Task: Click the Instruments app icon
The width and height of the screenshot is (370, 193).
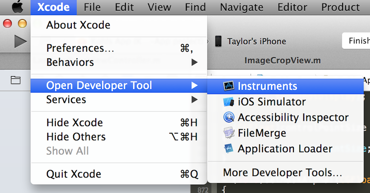Action: [229, 86]
